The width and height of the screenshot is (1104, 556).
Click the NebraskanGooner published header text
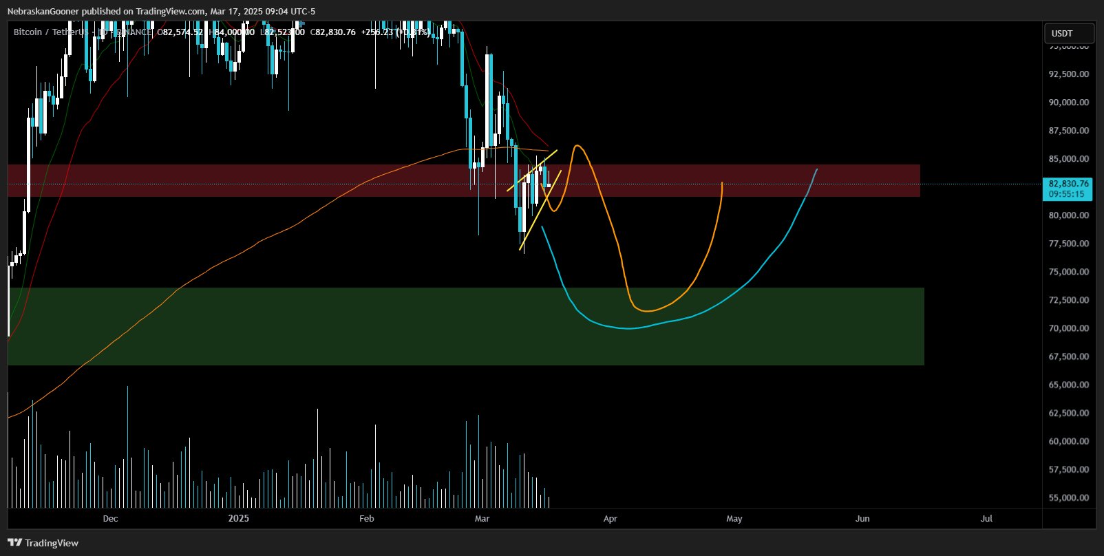pos(161,11)
